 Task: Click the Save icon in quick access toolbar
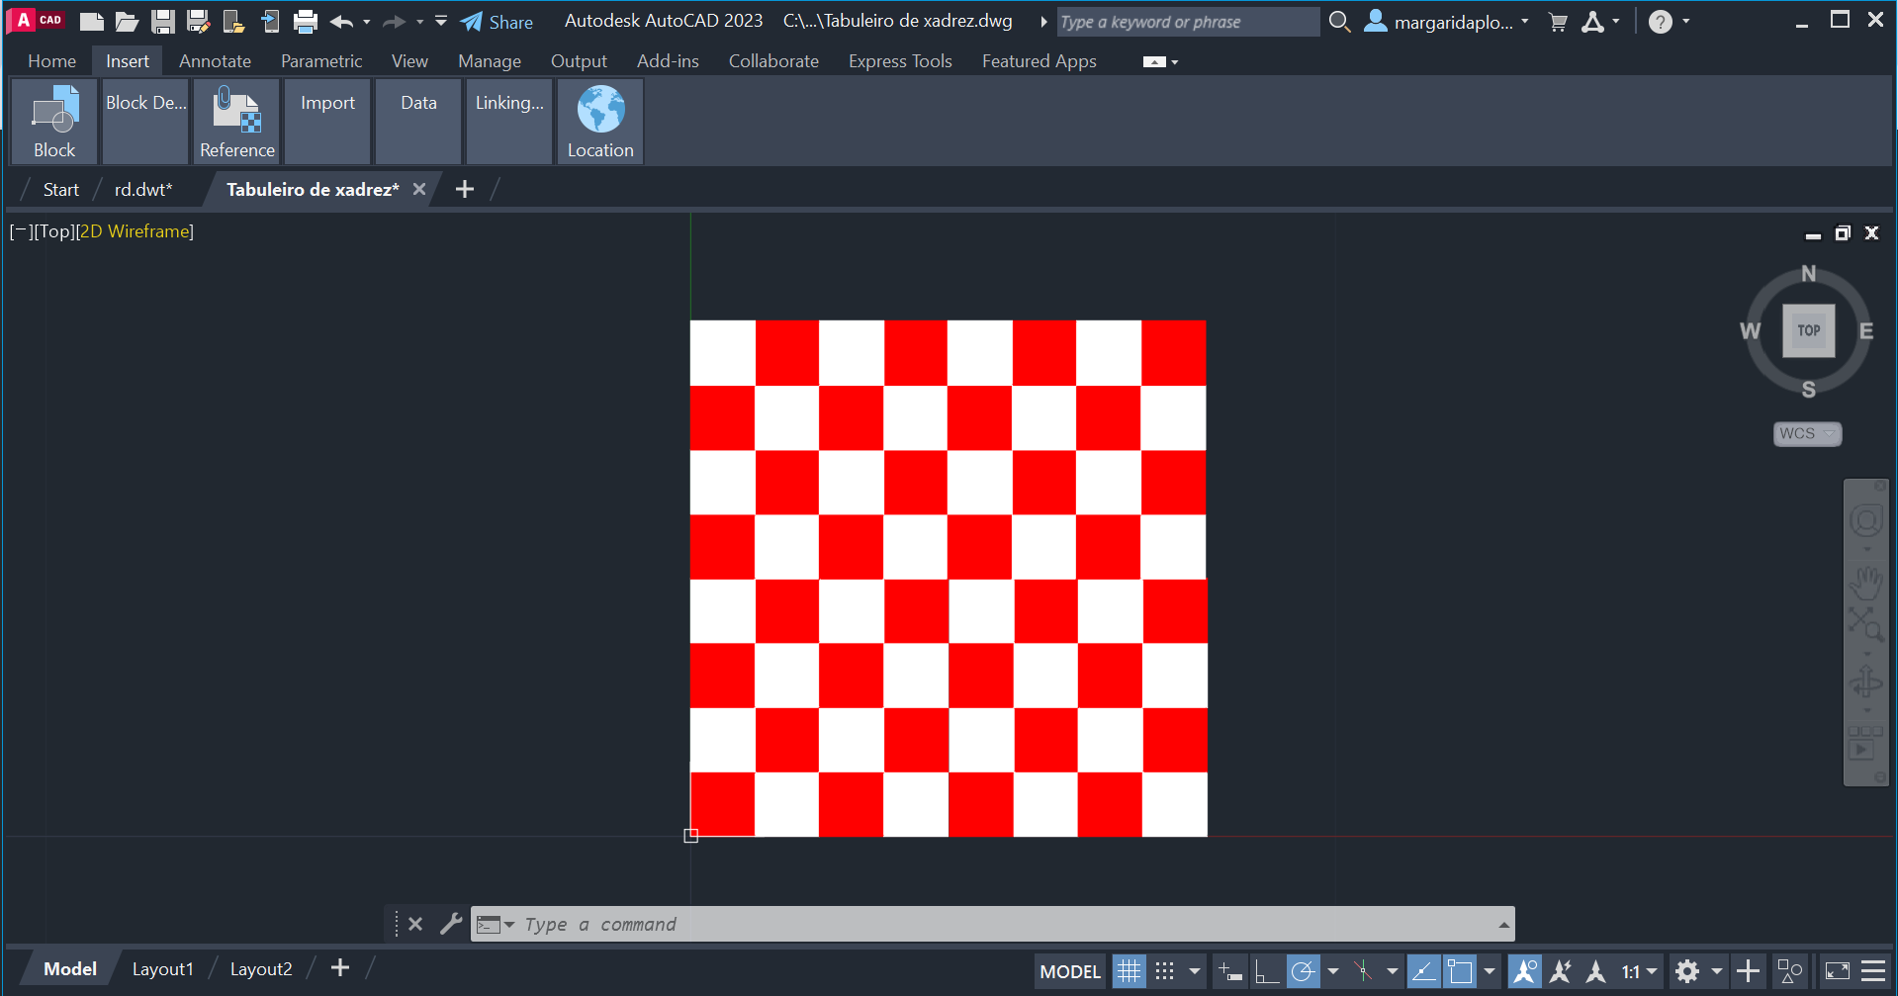(x=162, y=22)
